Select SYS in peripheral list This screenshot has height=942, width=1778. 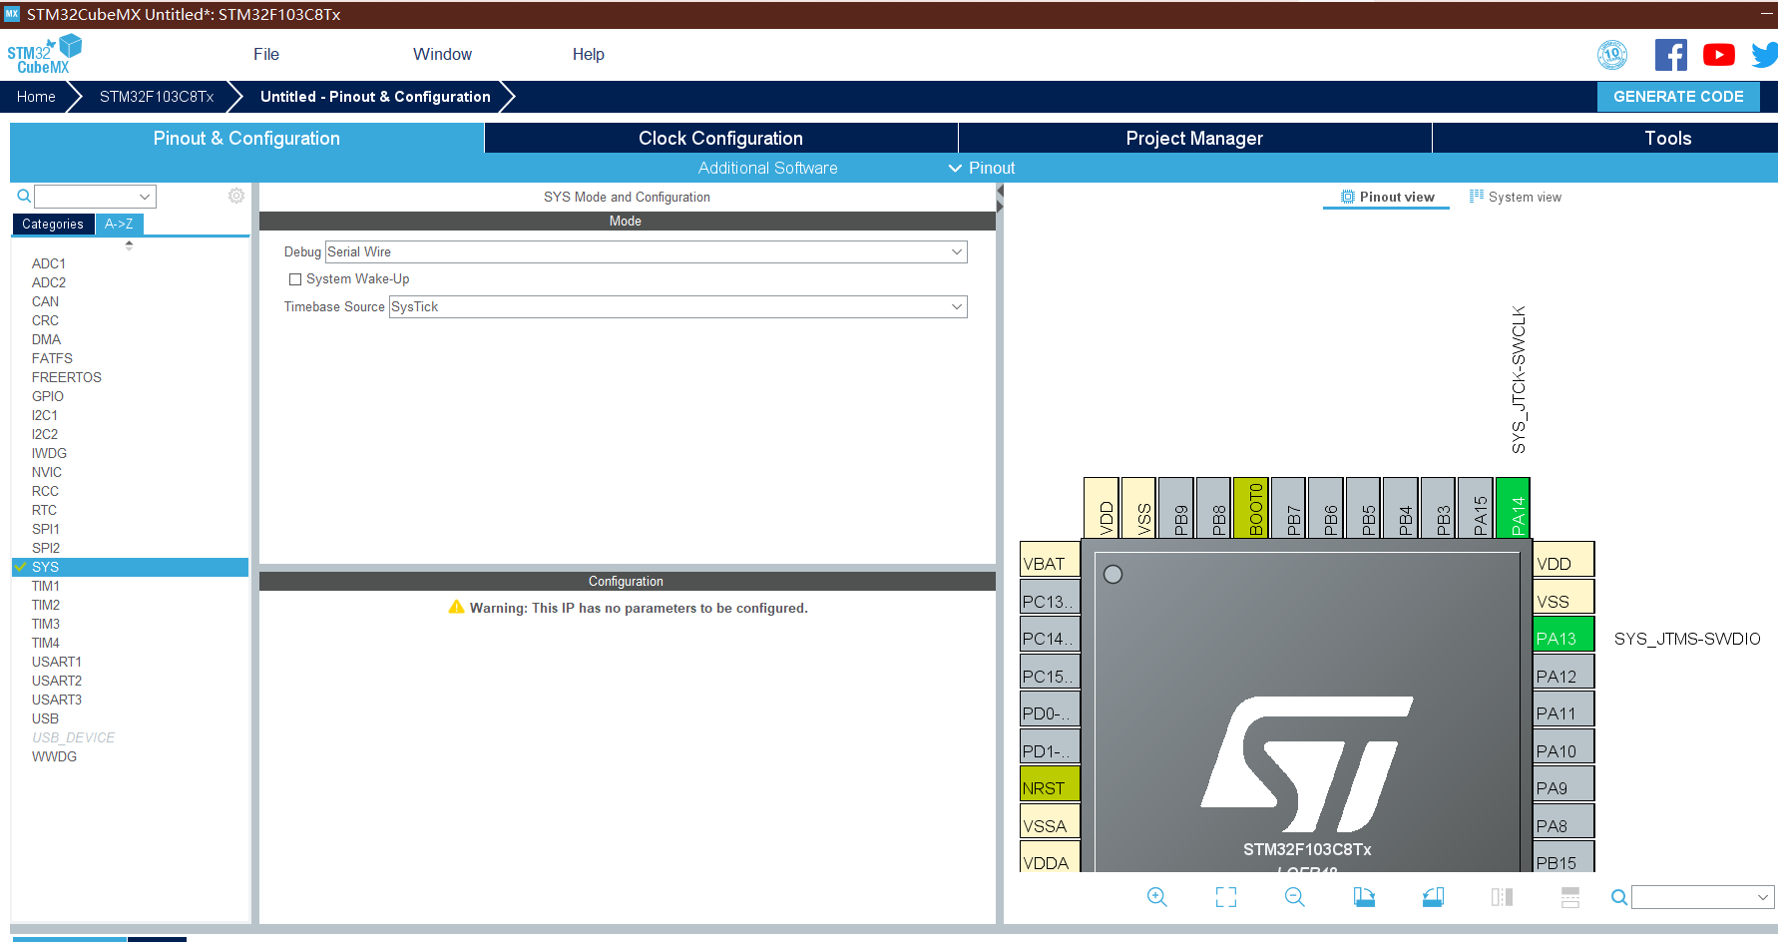(130, 567)
